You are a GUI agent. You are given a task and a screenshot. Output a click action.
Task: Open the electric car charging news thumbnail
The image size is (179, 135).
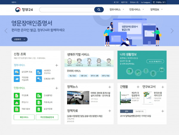(78, 98)
